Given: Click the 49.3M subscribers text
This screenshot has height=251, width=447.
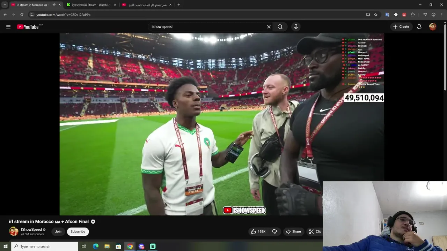Looking at the screenshot, I should click(x=32, y=234).
